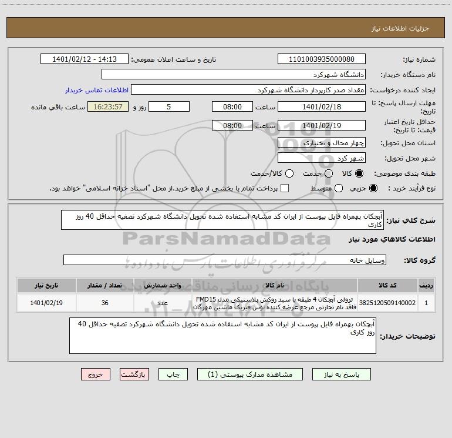
Task: Click the announcement date field 1401/02/12 - 14:13
Action: [85, 59]
